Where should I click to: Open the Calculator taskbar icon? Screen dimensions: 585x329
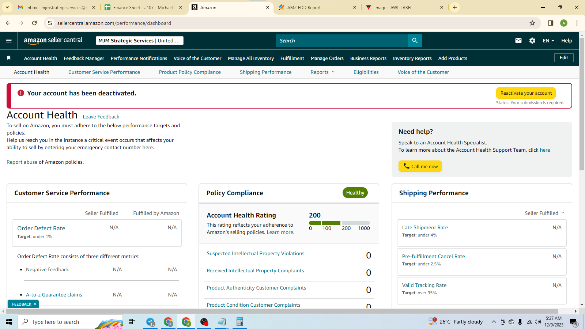[240, 322]
